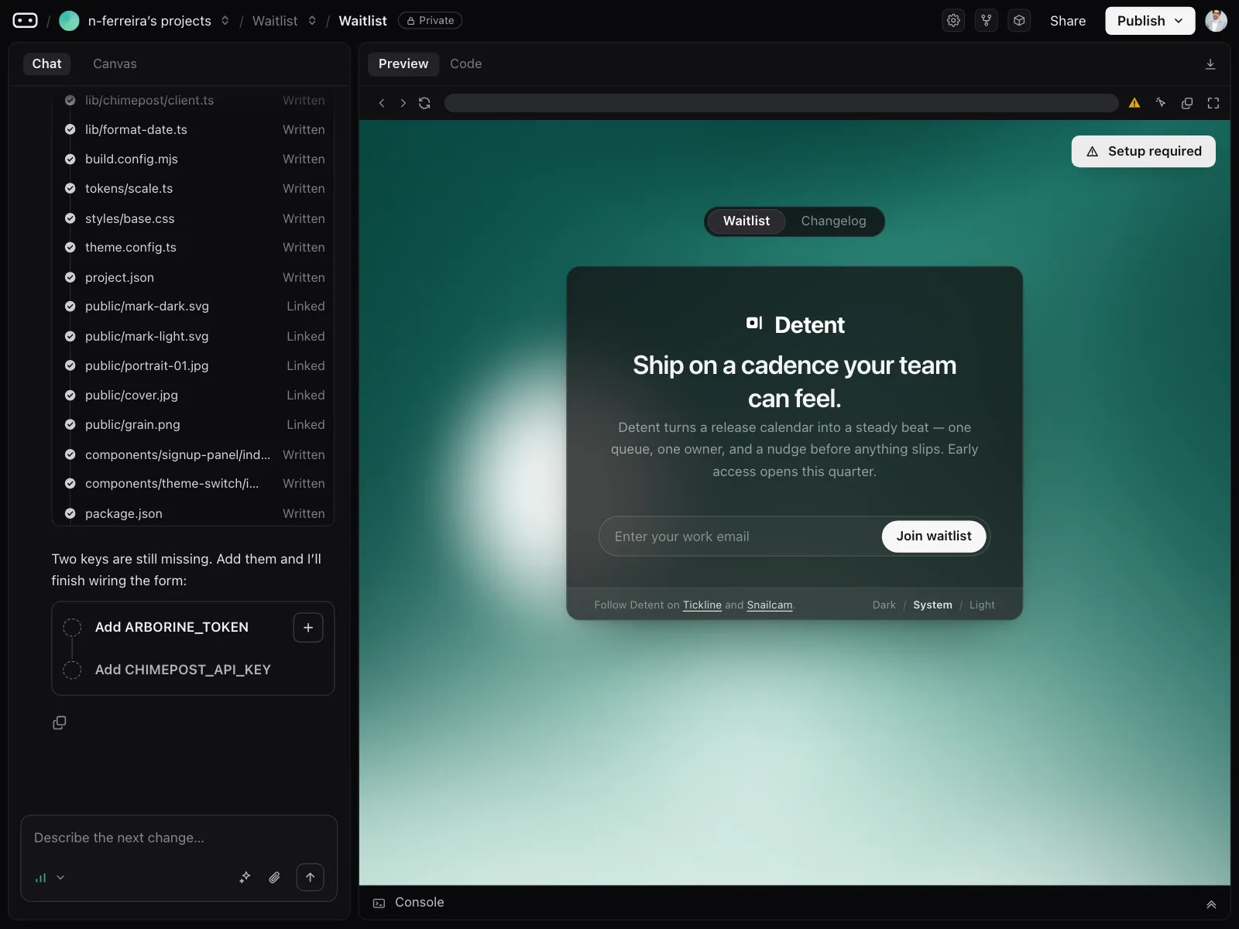Open the Snailcam link
This screenshot has height=929, width=1239.
[x=770, y=605]
